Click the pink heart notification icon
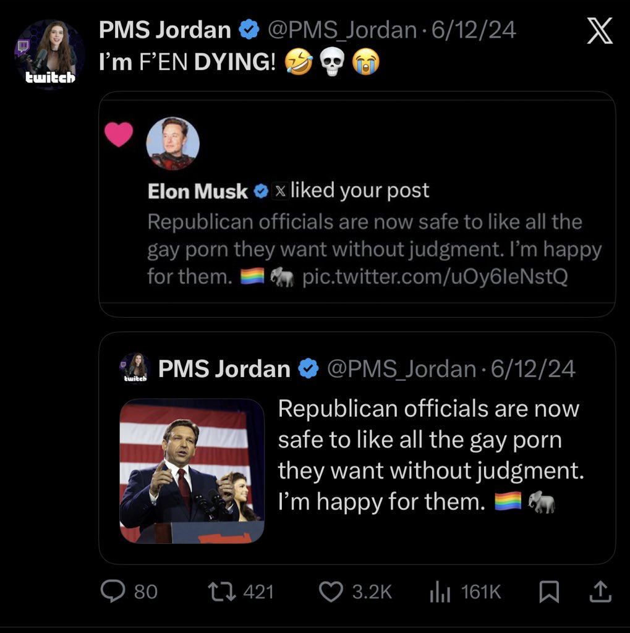The height and width of the screenshot is (633, 630). tap(118, 135)
